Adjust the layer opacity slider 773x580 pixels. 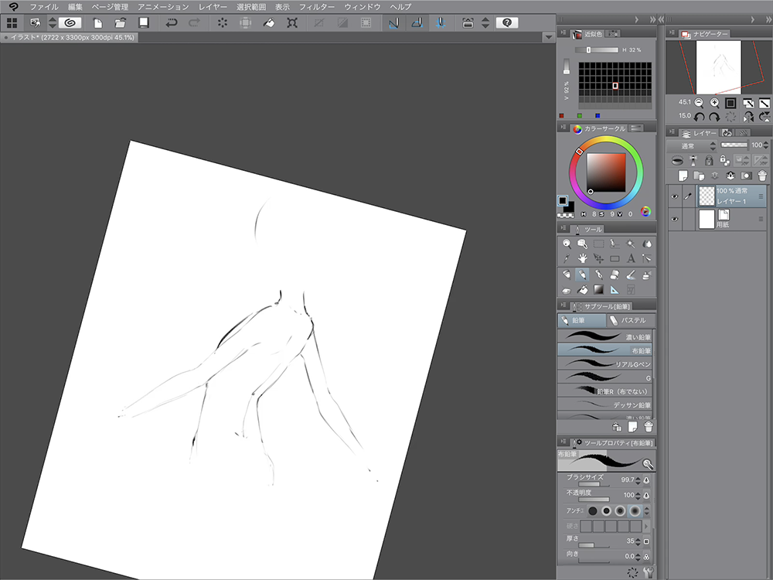[734, 145]
